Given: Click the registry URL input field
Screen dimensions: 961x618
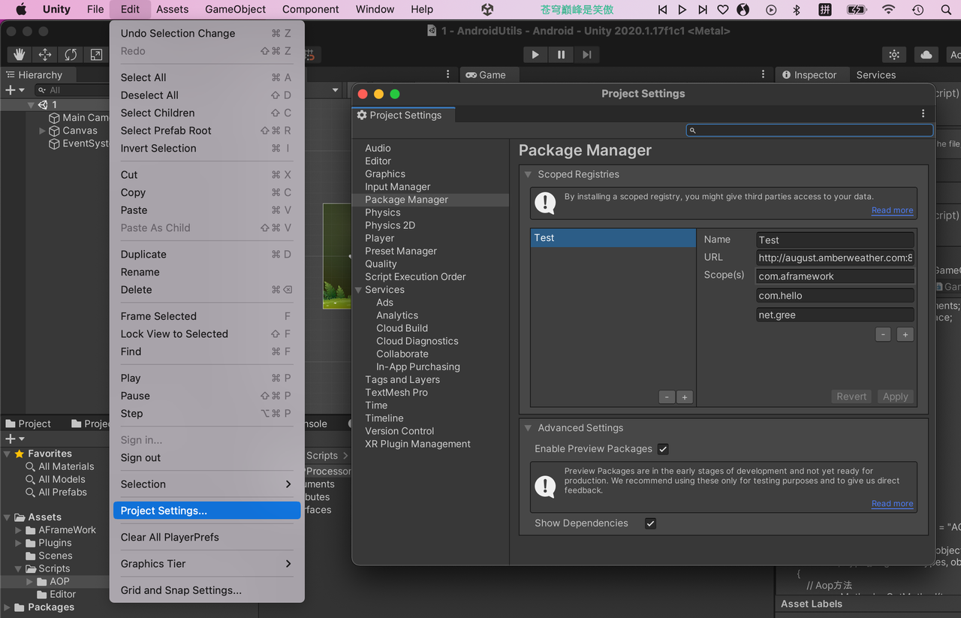Looking at the screenshot, I should [835, 258].
